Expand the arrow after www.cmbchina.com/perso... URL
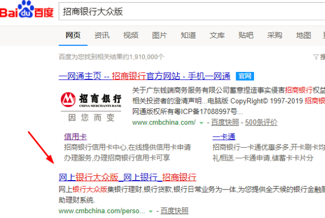325x218 pixels. [148, 210]
